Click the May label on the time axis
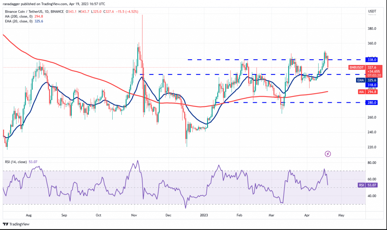This screenshot has width=387, height=230. pyautogui.click(x=341, y=215)
